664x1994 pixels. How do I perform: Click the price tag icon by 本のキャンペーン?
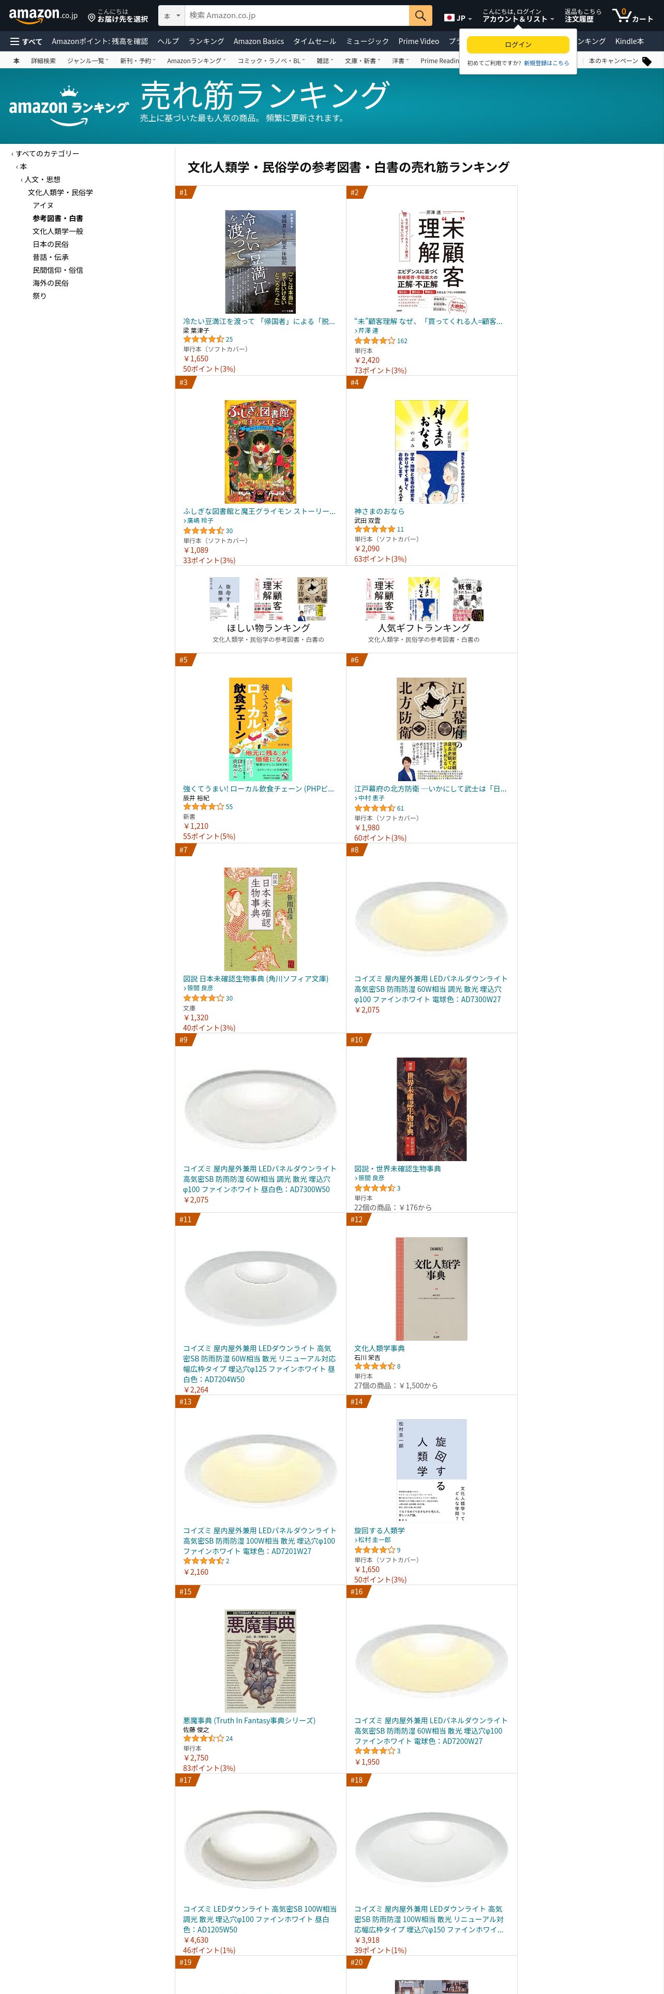click(647, 61)
